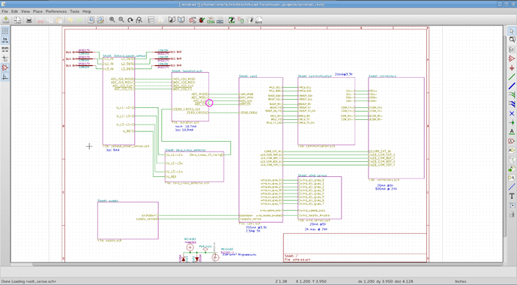Run the electrical rules check ladybug icon
This screenshot has width=517, height=285.
point(202,20)
